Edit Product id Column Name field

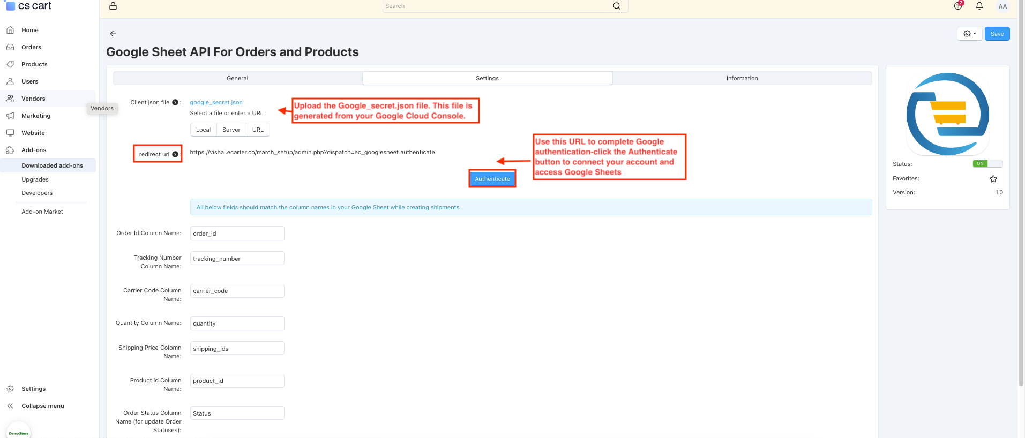pyautogui.click(x=237, y=381)
